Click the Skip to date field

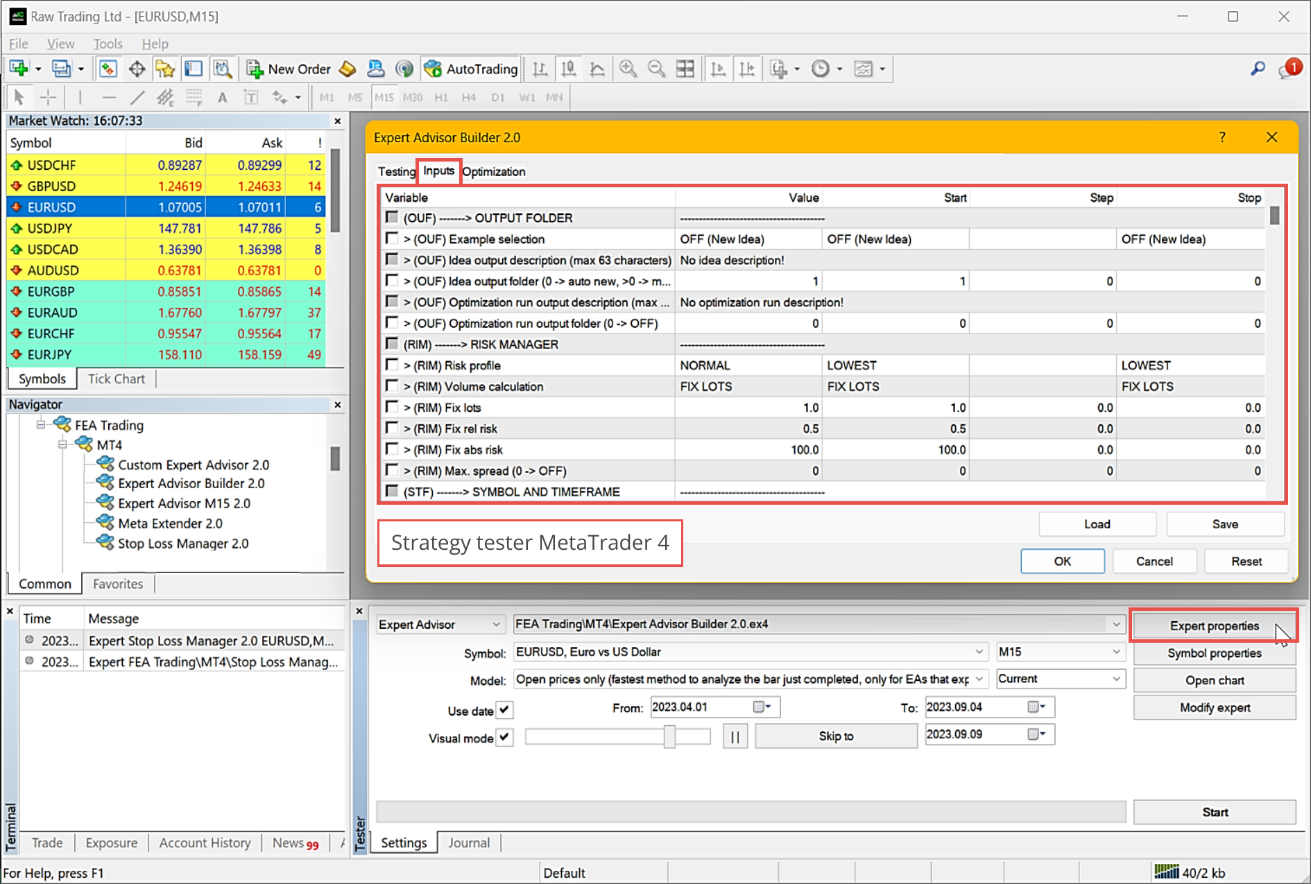pos(990,734)
